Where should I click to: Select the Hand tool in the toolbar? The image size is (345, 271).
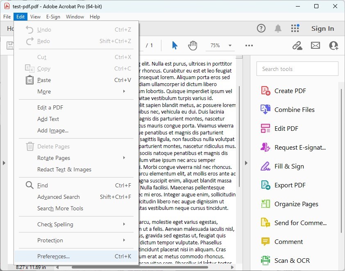193,46
